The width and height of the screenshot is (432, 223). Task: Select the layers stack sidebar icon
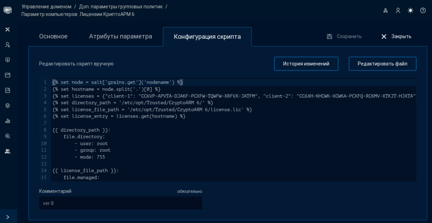(7, 105)
